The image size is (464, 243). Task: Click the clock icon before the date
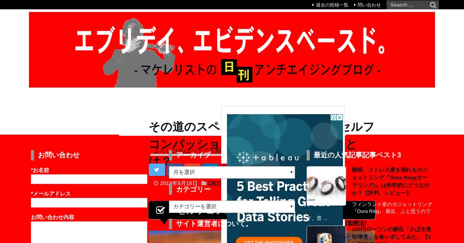[156, 184]
